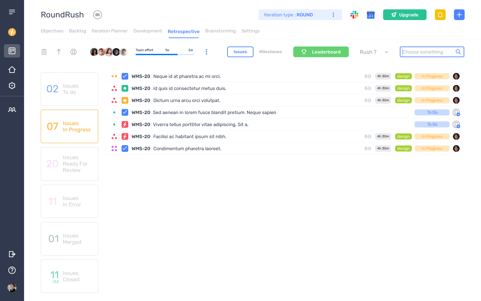Click the Team effort progress bar
481x301 pixels.
(165, 54)
